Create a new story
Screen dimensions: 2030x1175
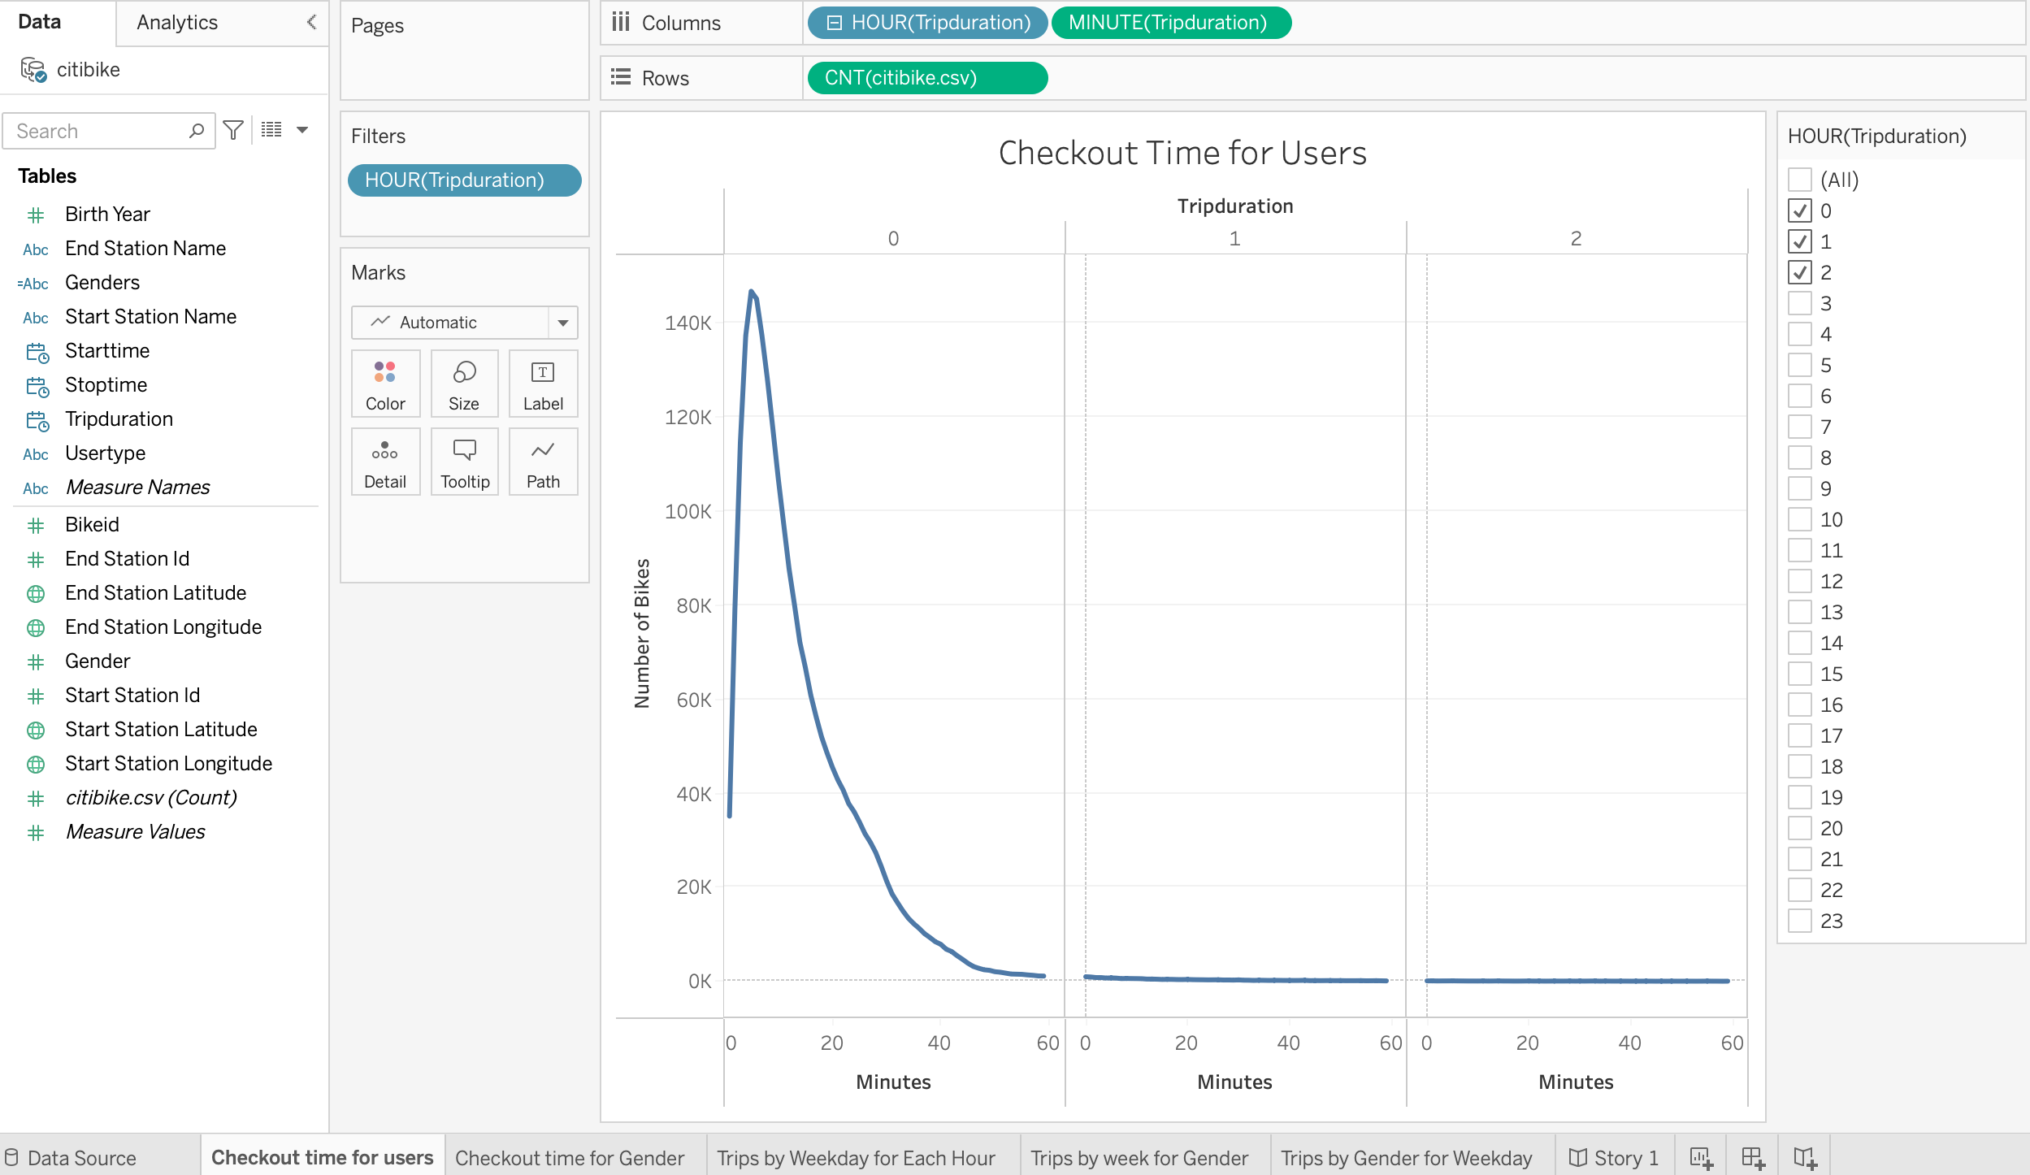point(1805,1157)
